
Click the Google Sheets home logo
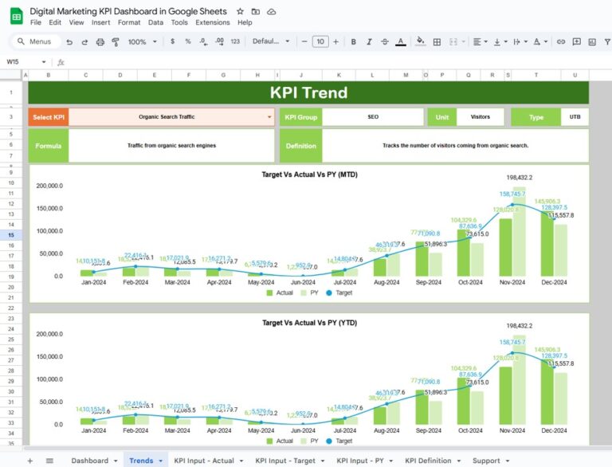(17, 17)
